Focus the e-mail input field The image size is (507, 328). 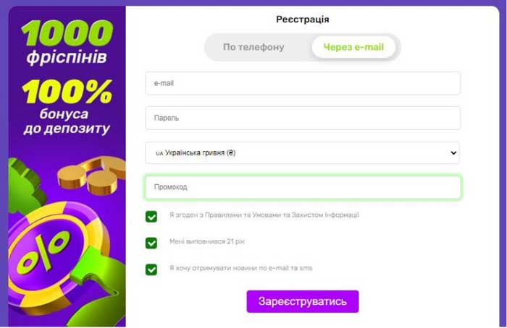(x=303, y=83)
